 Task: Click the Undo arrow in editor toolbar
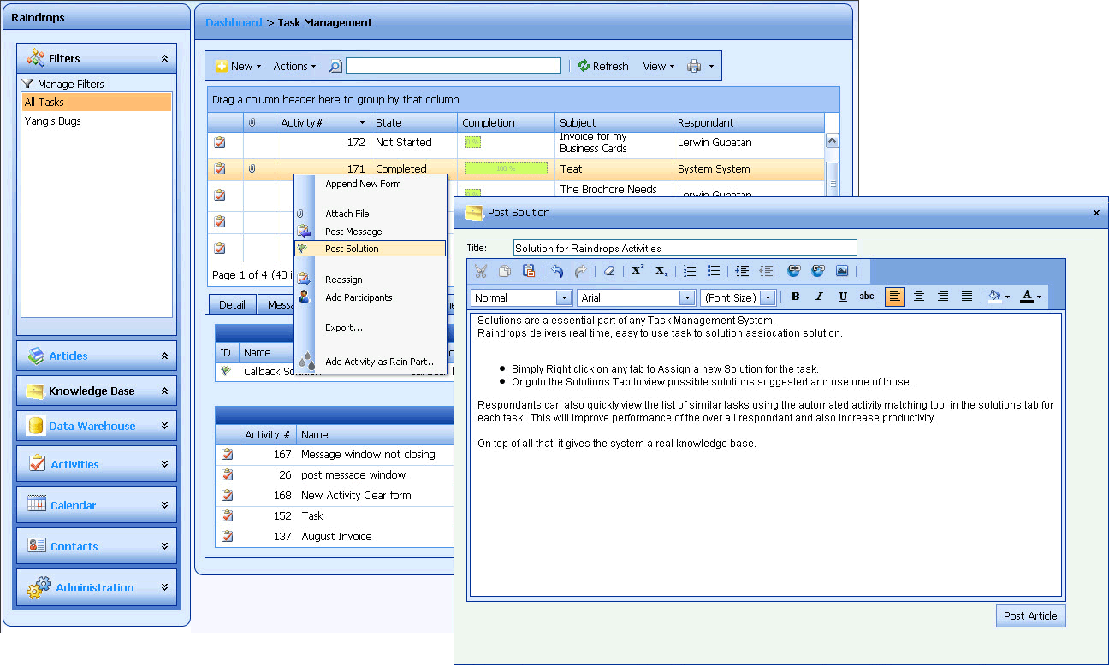click(557, 271)
